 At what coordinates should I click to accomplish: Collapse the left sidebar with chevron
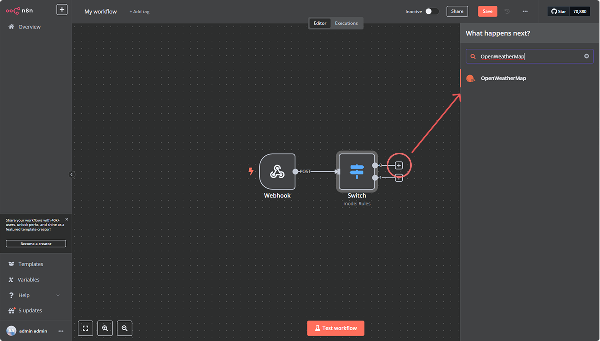(71, 174)
